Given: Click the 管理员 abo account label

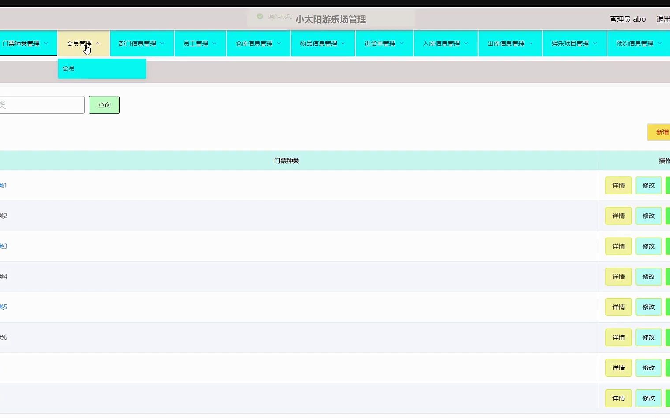Looking at the screenshot, I should point(628,19).
